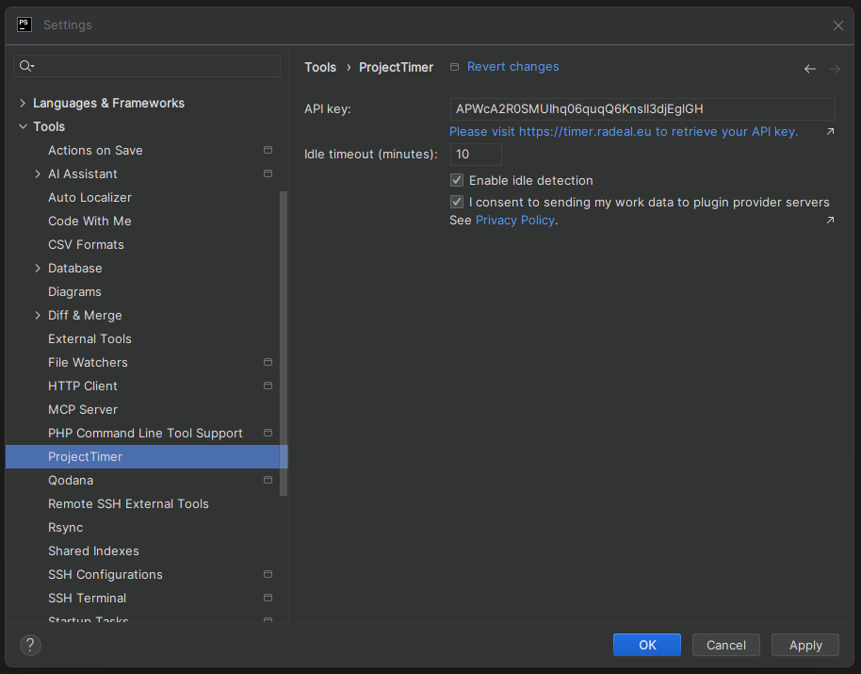The image size is (861, 674).
Task: Collapse the Tools section
Action: click(23, 126)
